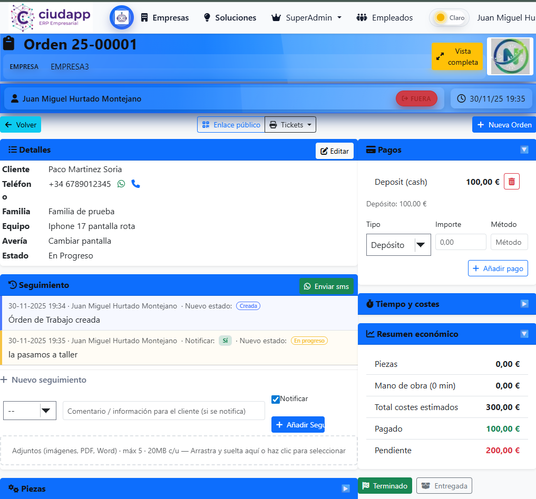This screenshot has height=499, width=536.
Task: Open WhatsApp via green icon next to client phone
Action: pos(121,184)
